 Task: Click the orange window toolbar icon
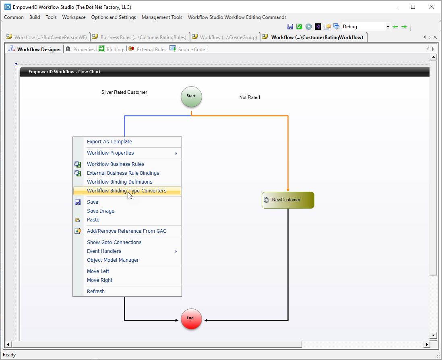(327, 27)
